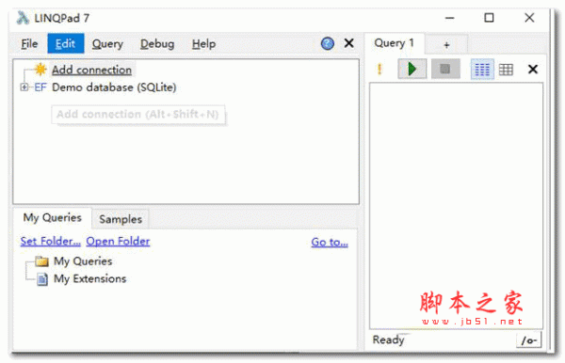
Task: Click the Go to... link
Action: (x=330, y=242)
